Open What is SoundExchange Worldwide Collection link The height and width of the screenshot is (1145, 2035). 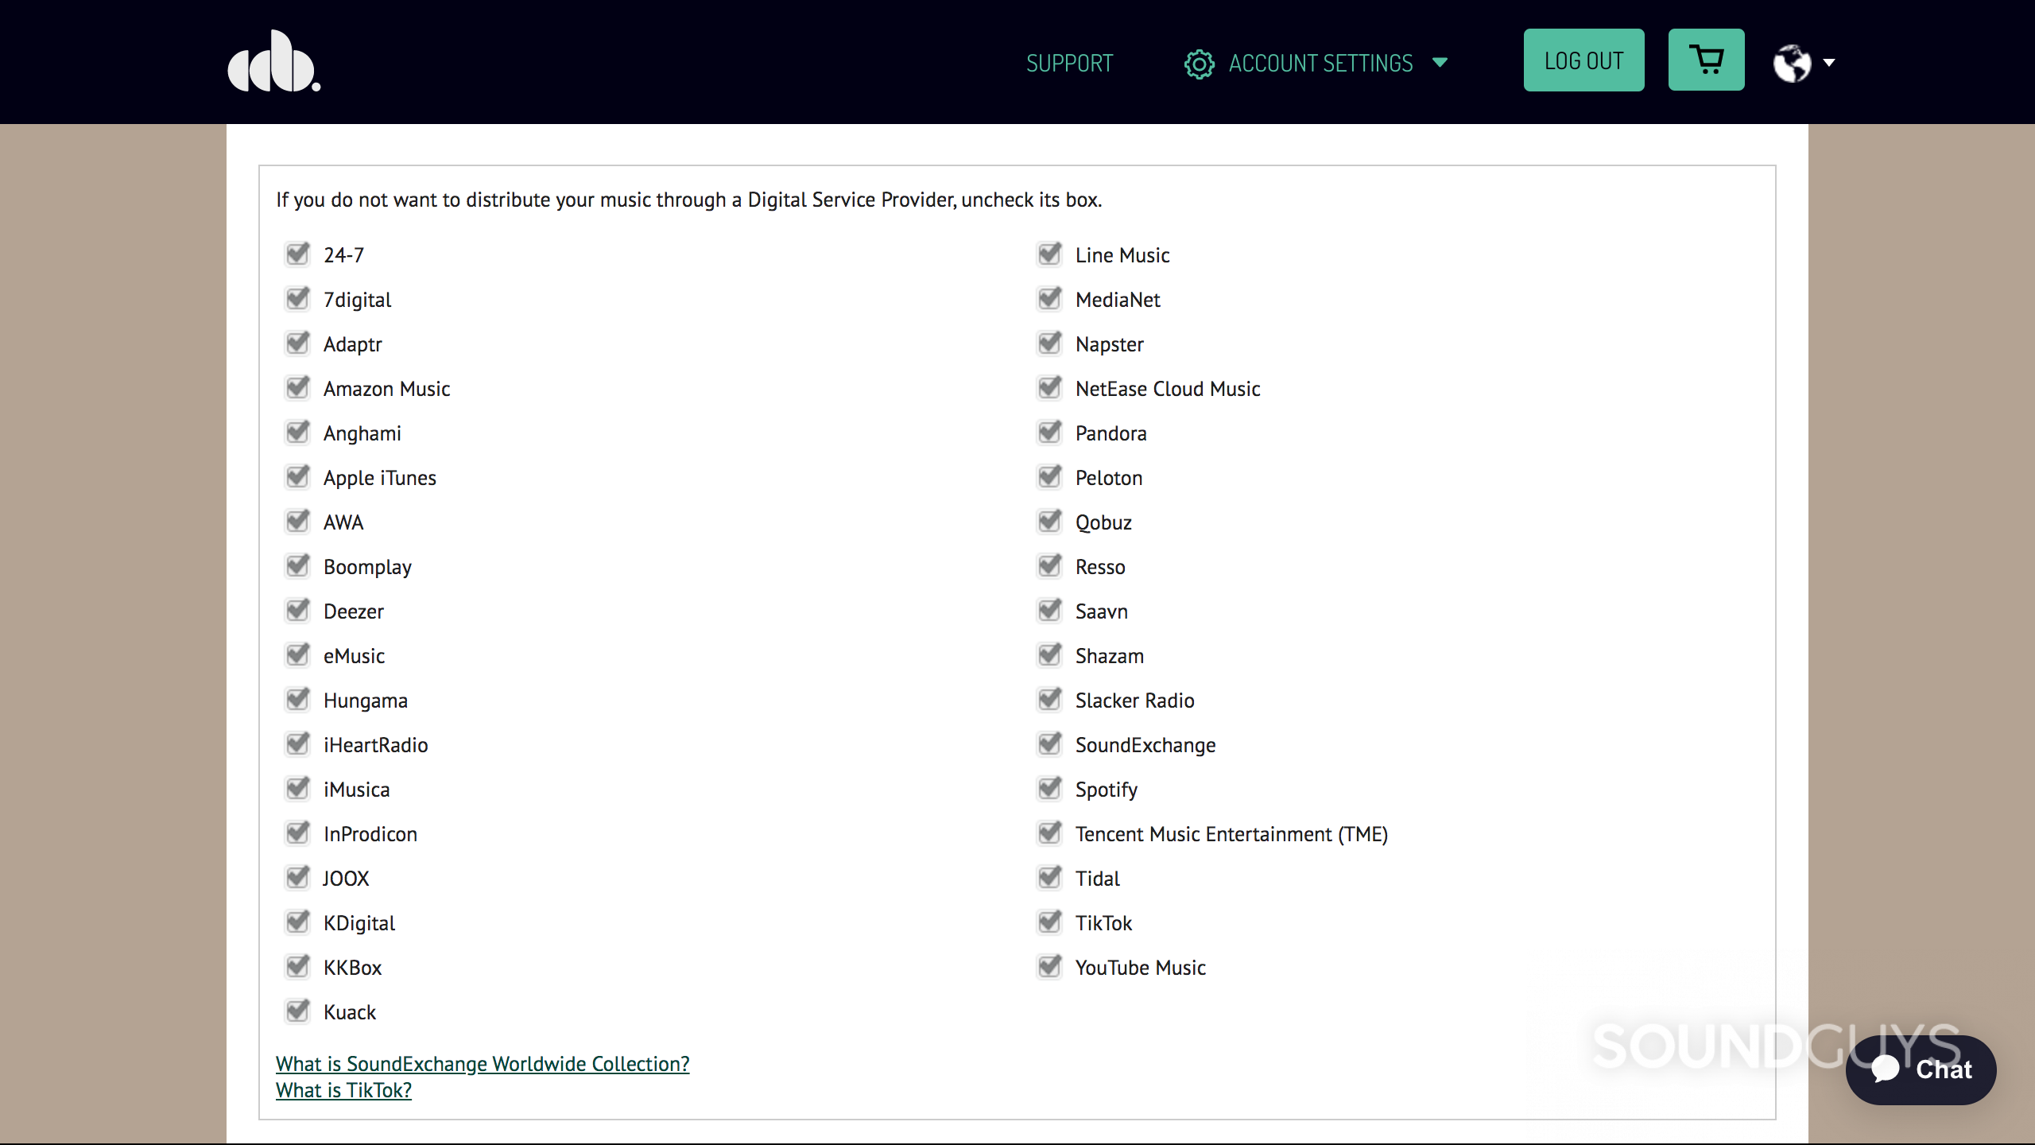(483, 1063)
